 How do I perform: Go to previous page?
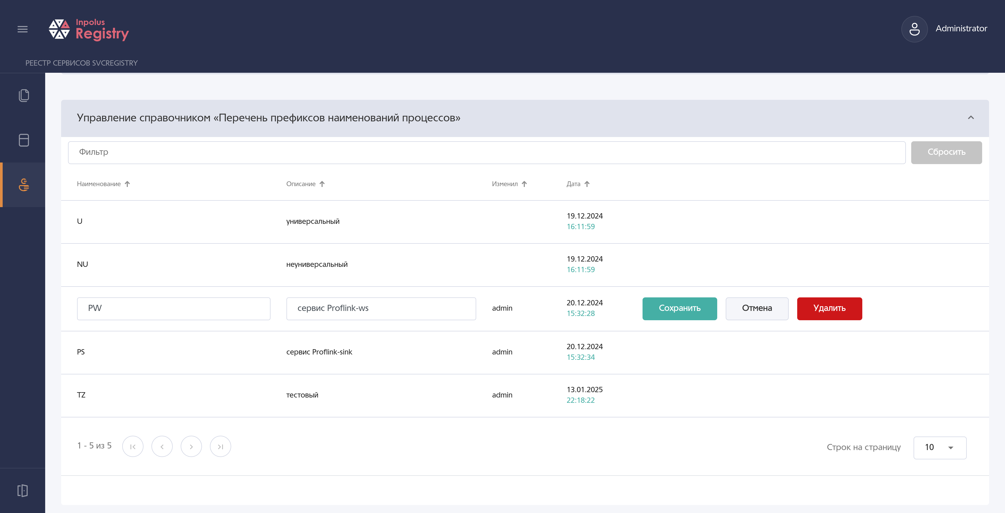tap(162, 447)
